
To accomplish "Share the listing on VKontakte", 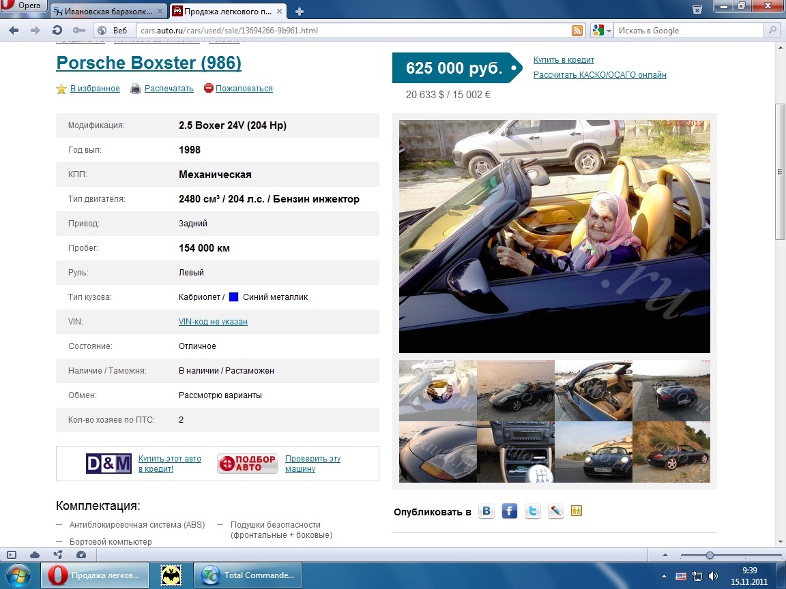I will pos(486,511).
